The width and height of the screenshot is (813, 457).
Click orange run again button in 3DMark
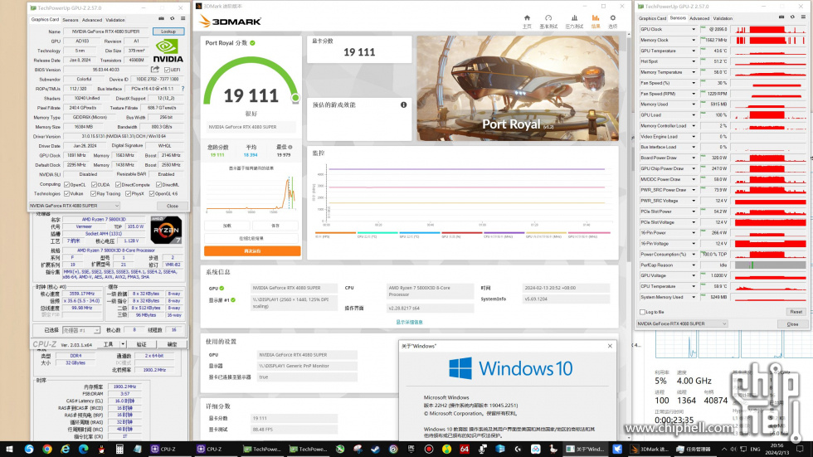252,250
